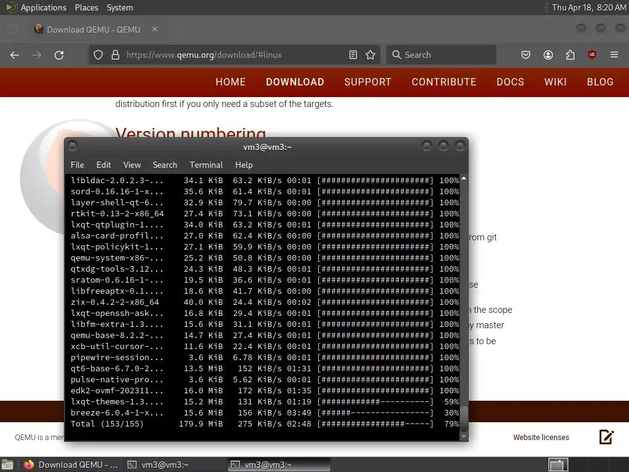The height and width of the screenshot is (472, 629).
Task: Click the Version numbering heading
Action: pos(190,133)
